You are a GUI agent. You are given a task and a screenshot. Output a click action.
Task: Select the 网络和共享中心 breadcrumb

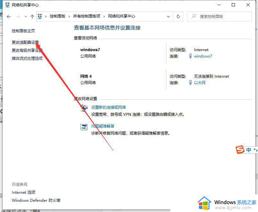pyautogui.click(x=122, y=16)
